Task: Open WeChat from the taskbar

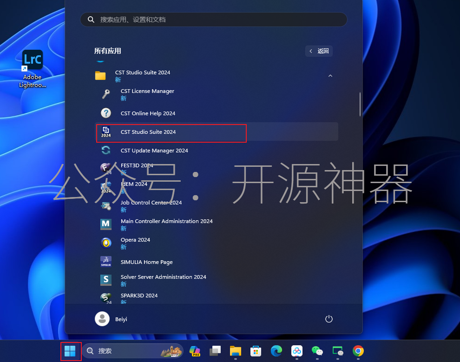Action: [x=317, y=351]
